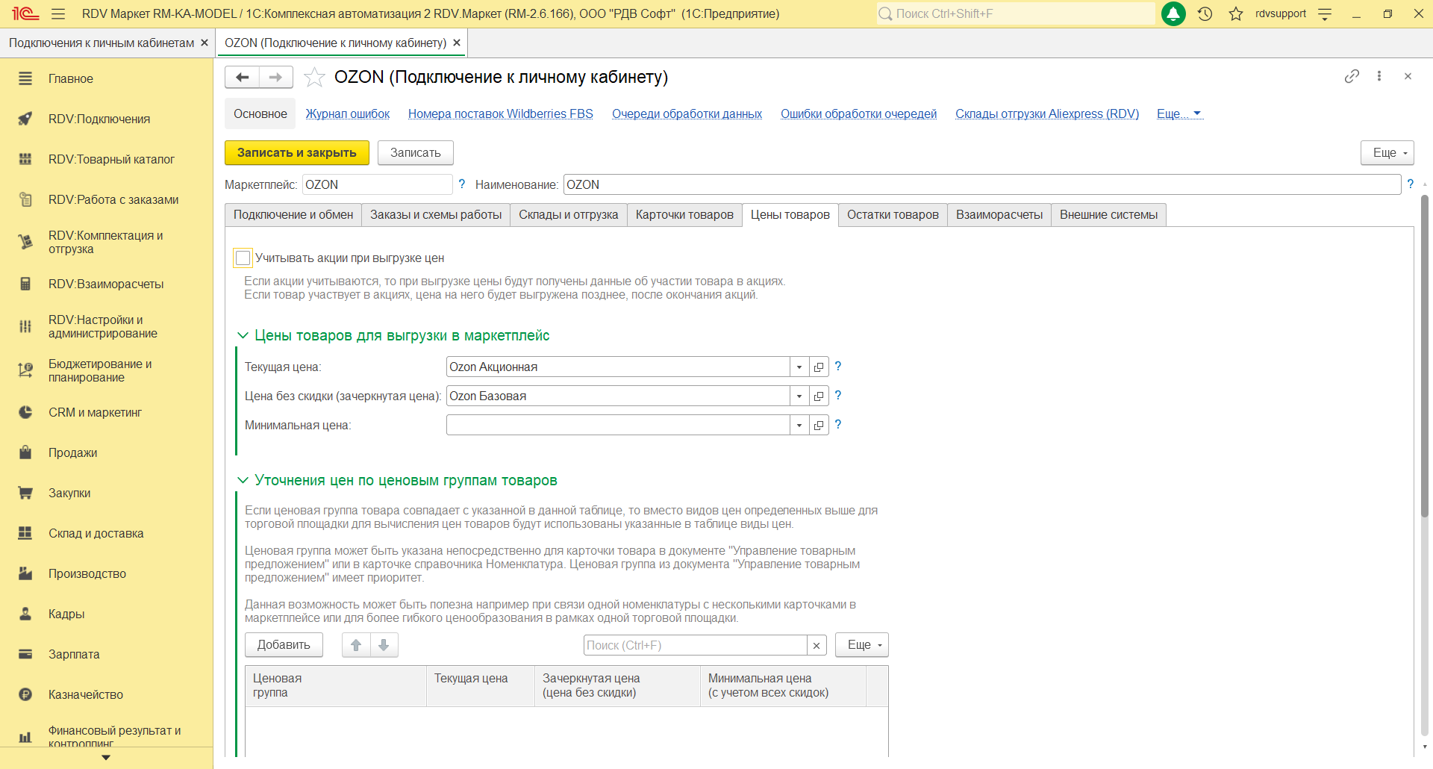Screen dimensions: 1433x769
Task: Open Журнал ошибок link
Action: (347, 114)
